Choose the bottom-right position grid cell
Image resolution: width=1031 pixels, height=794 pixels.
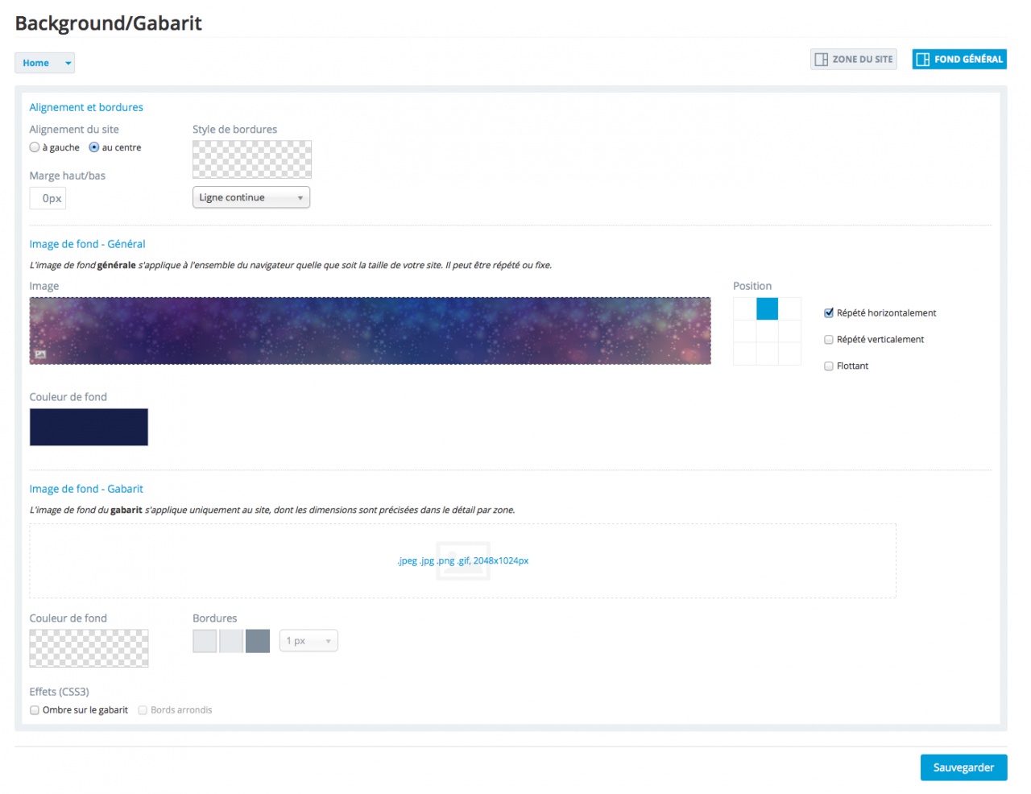point(789,354)
